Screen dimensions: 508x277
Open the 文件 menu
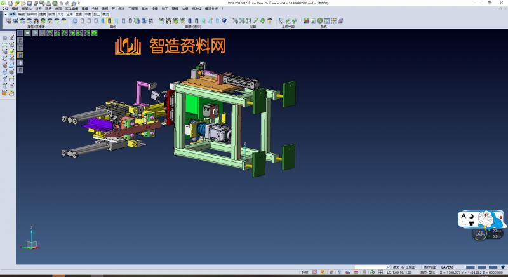pos(6,8)
